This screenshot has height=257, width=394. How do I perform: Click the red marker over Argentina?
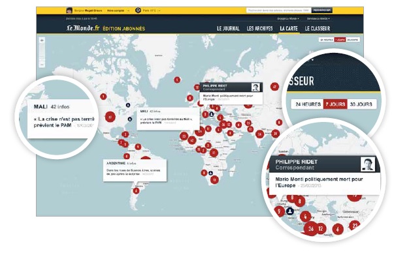pos(136,191)
